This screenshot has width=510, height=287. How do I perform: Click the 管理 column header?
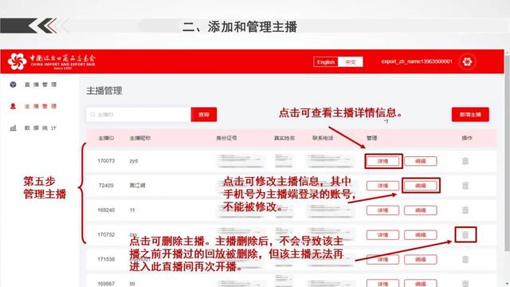pyautogui.click(x=372, y=138)
